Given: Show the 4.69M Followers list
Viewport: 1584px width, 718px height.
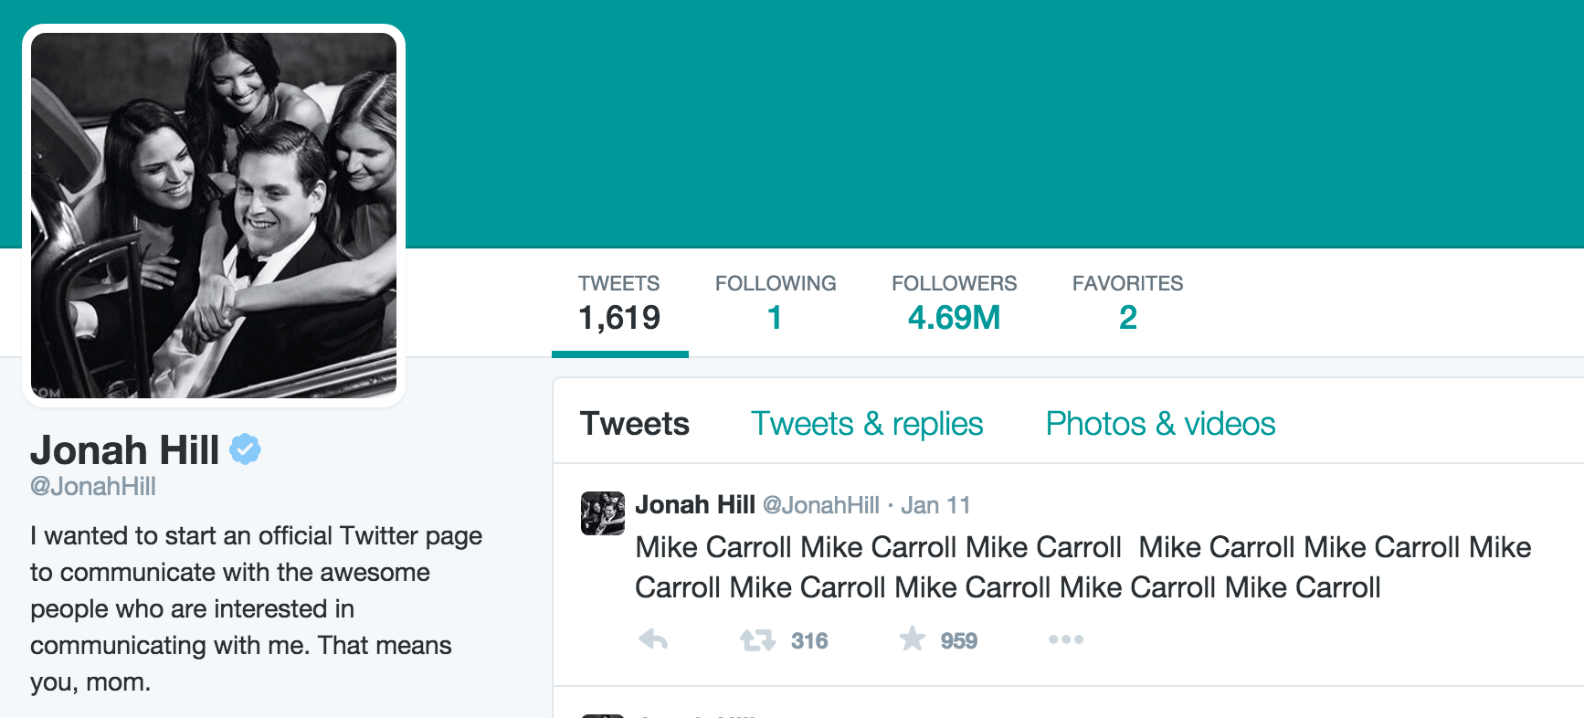Looking at the screenshot, I should 954,304.
